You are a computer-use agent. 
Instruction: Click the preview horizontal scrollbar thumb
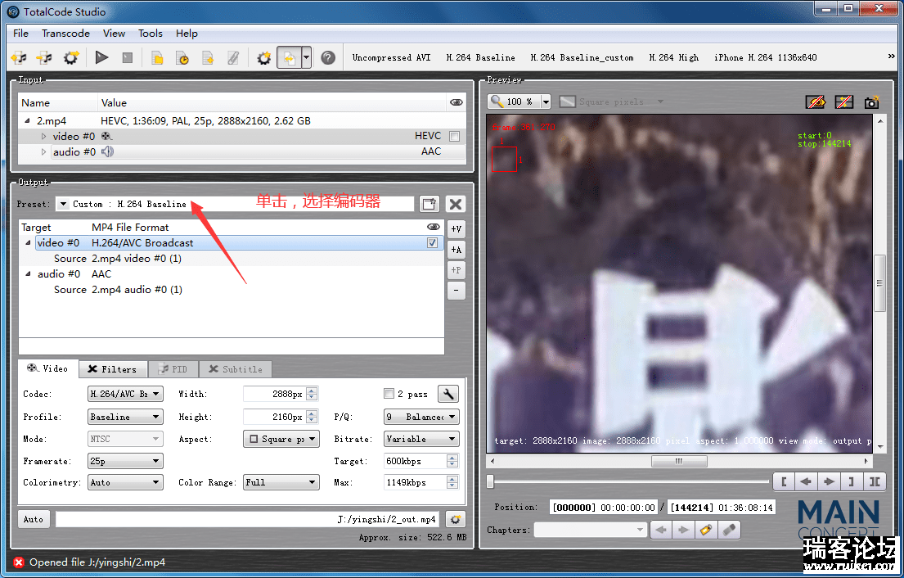[679, 461]
